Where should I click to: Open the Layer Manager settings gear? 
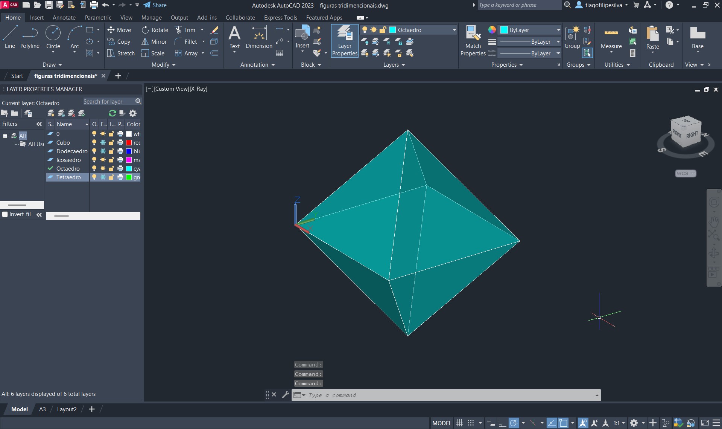pyautogui.click(x=133, y=113)
